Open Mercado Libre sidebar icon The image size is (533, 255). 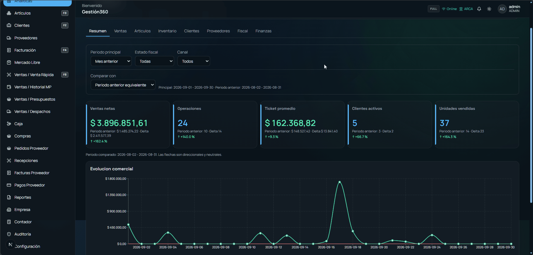[9, 62]
